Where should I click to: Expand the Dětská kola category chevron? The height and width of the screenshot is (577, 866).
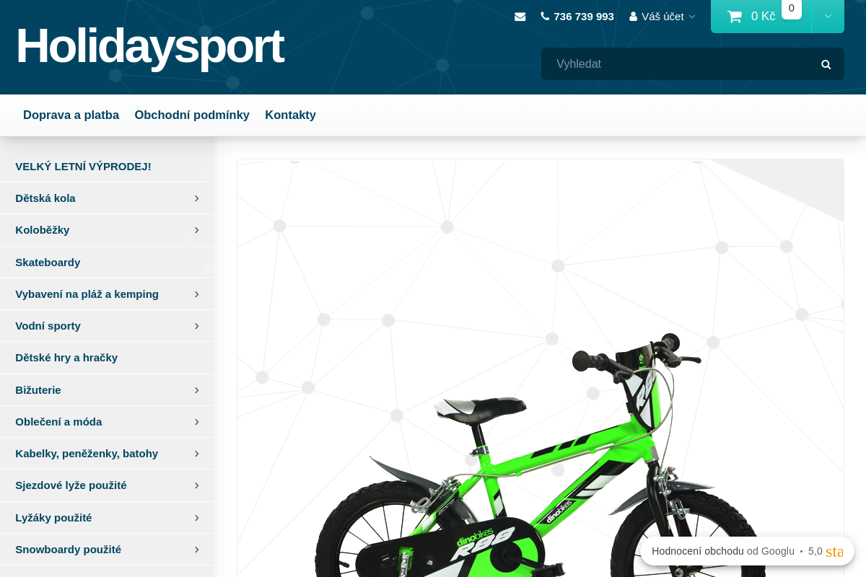click(x=196, y=198)
